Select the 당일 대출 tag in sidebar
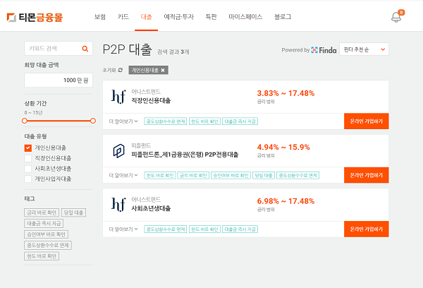 click(x=73, y=212)
